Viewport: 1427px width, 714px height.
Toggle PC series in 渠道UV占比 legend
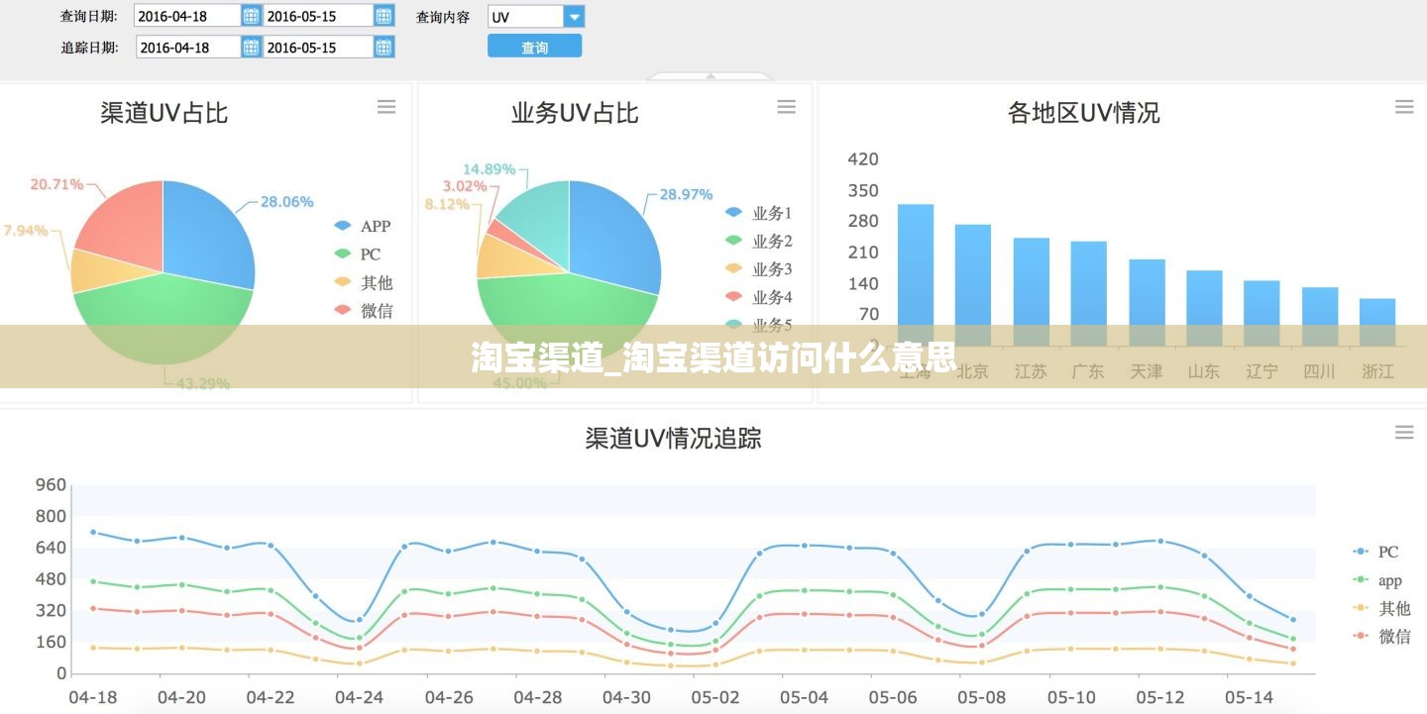pos(358,255)
